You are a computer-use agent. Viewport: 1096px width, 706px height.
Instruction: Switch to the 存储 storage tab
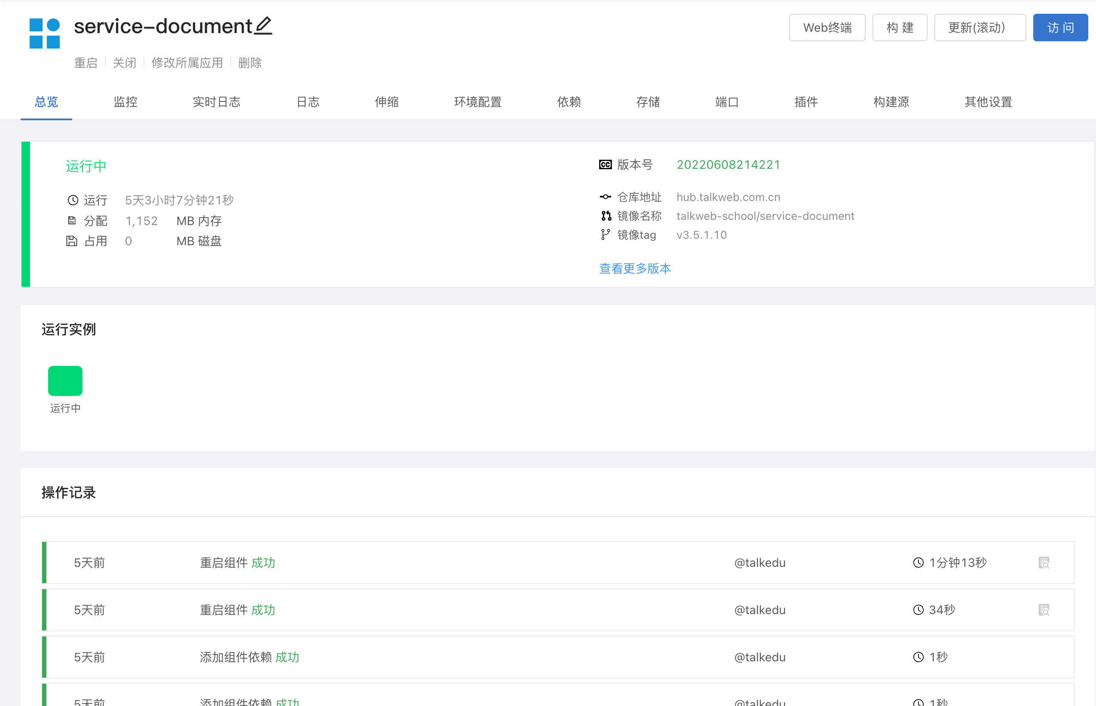(x=648, y=102)
